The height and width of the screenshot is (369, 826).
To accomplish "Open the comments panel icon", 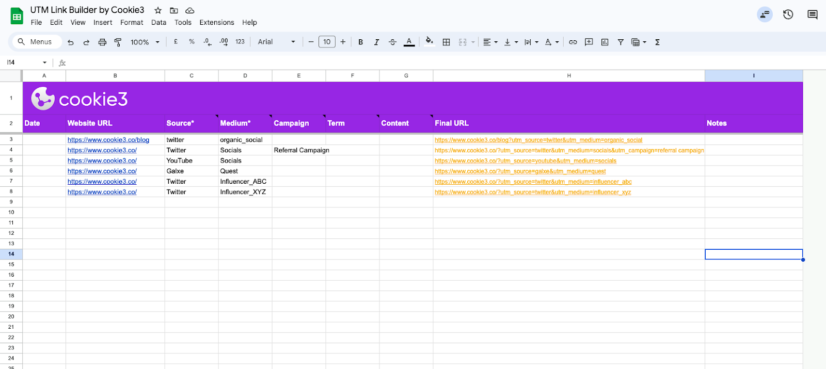I will click(813, 14).
